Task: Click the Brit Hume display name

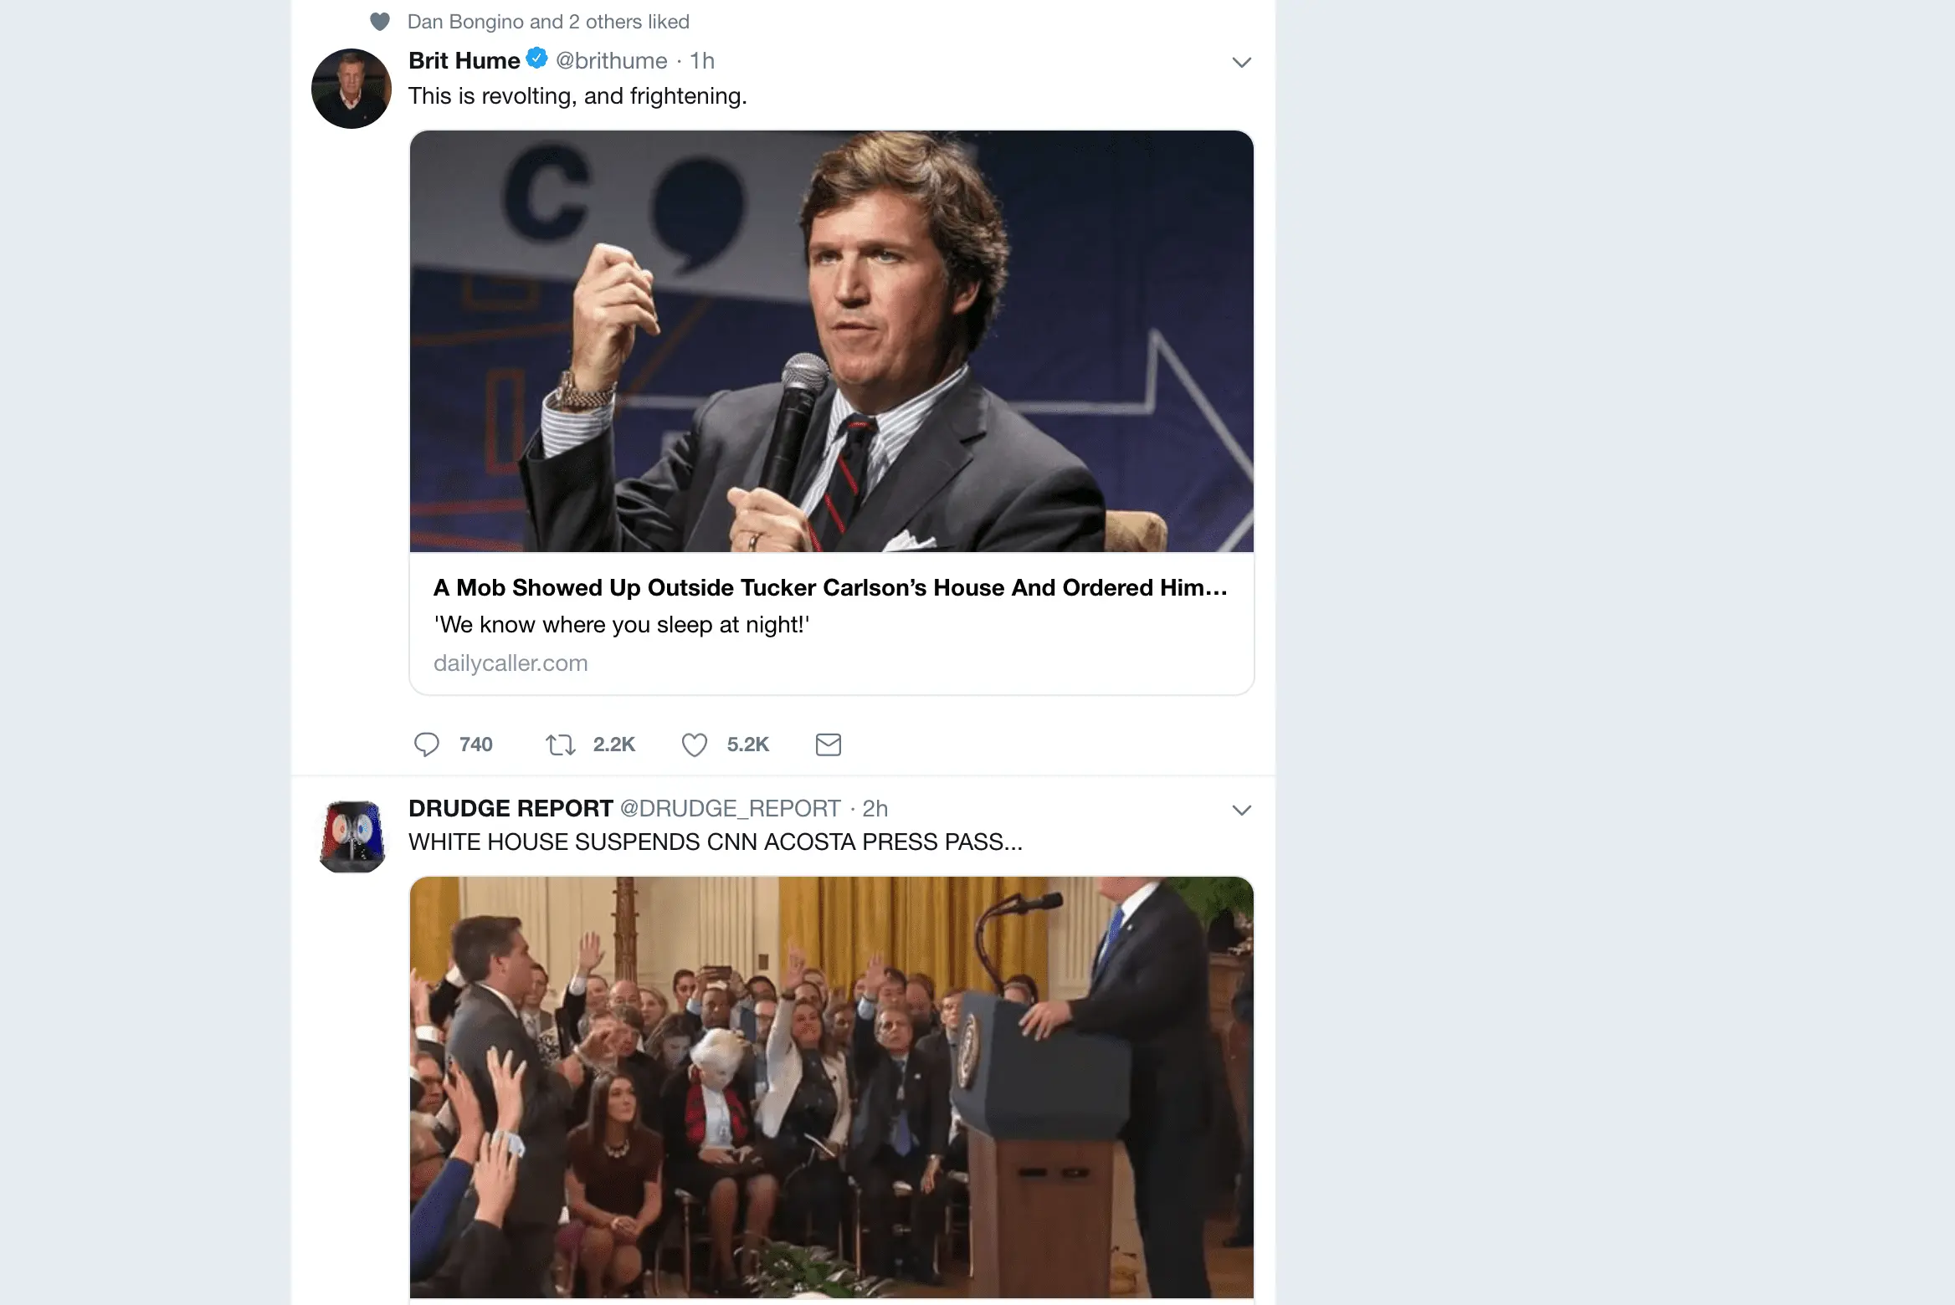Action: 464,60
